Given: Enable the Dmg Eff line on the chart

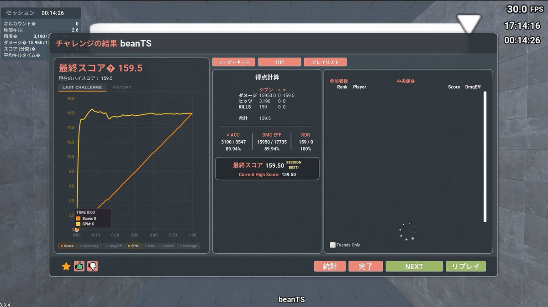Looking at the screenshot, I should pyautogui.click(x=113, y=246).
